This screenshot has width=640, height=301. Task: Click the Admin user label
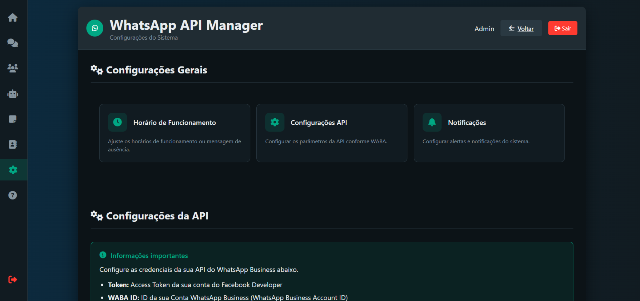484,29
